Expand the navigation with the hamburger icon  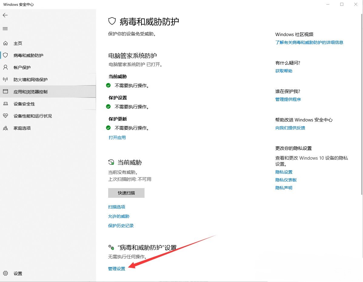point(5,28)
